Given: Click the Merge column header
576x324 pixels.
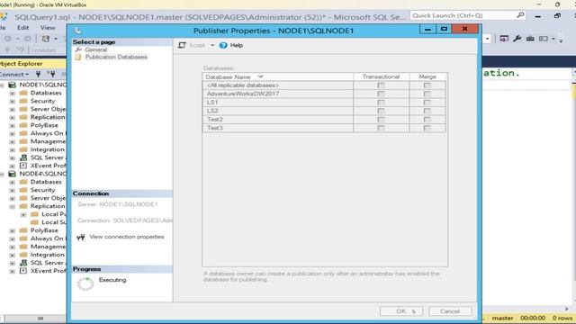Looking at the screenshot, I should (x=427, y=76).
